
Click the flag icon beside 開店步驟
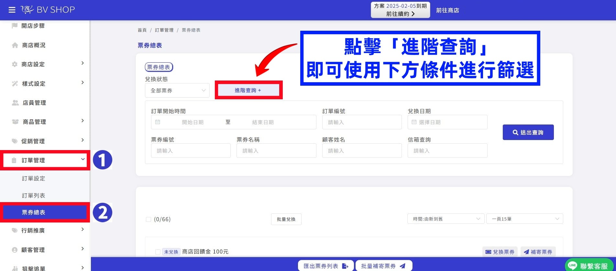click(x=15, y=26)
